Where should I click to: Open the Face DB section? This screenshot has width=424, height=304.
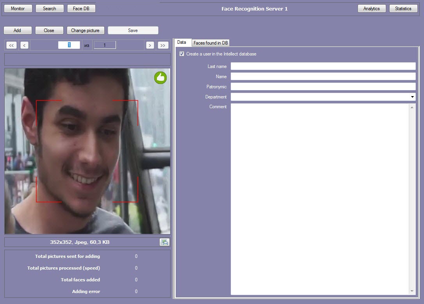tap(81, 9)
